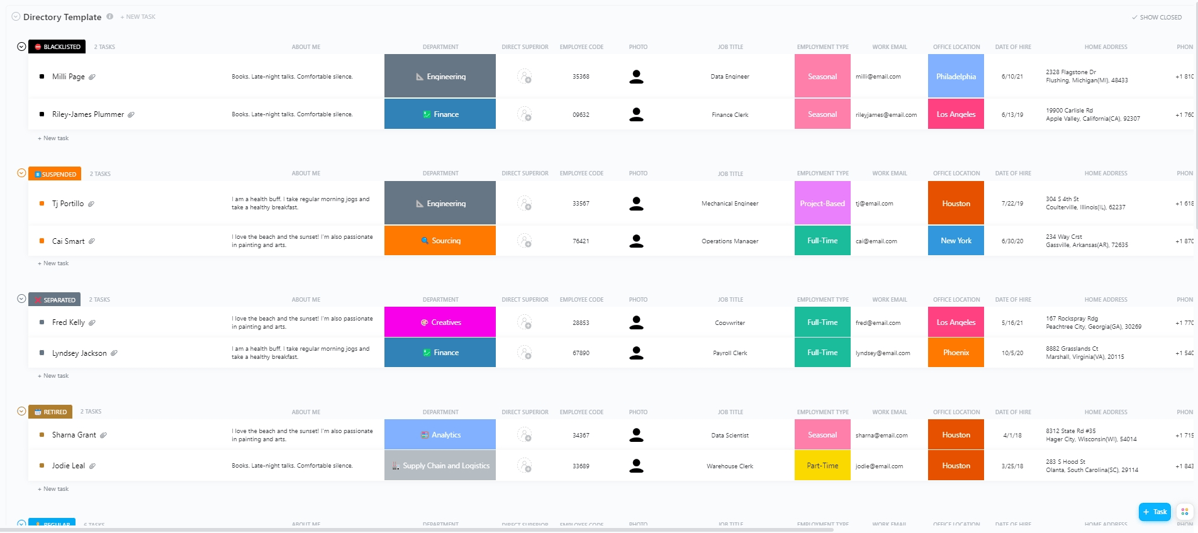Assign direct superior for Milli Page
This screenshot has width=1198, height=533.
click(x=524, y=77)
